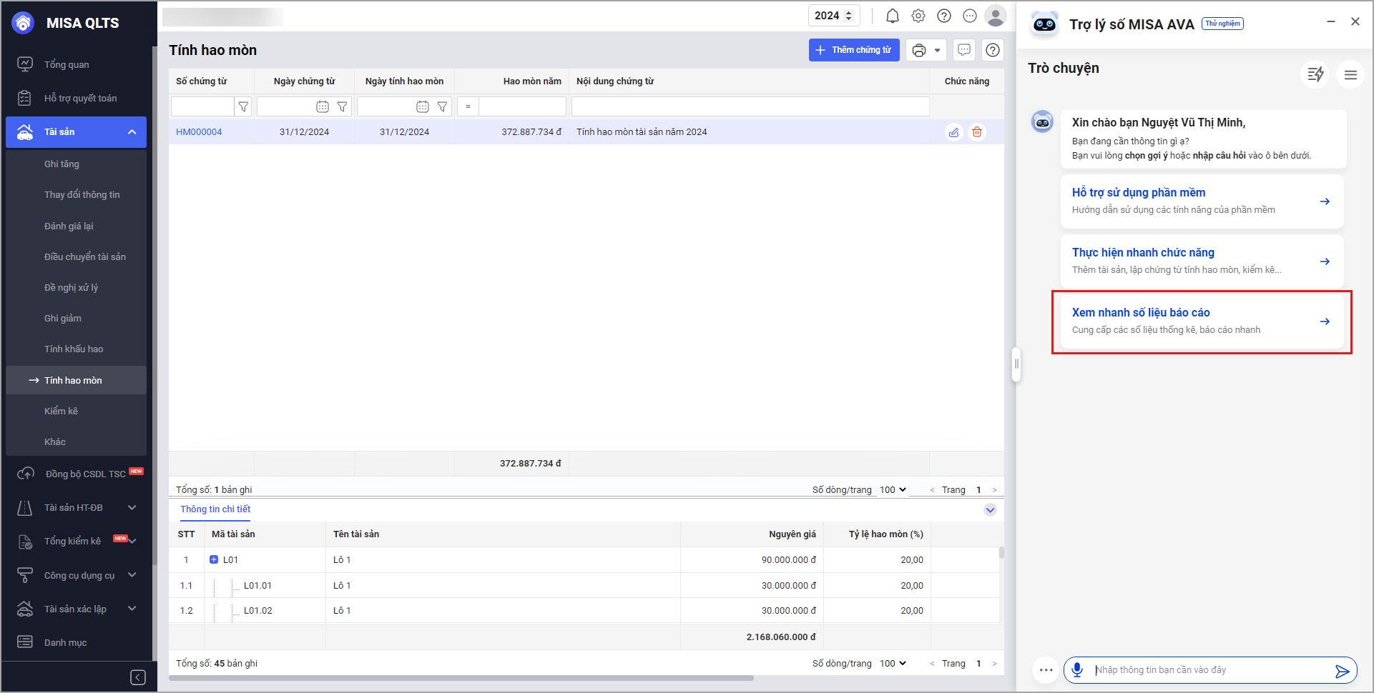Open top bar help question icon
This screenshot has width=1374, height=693.
click(x=944, y=16)
